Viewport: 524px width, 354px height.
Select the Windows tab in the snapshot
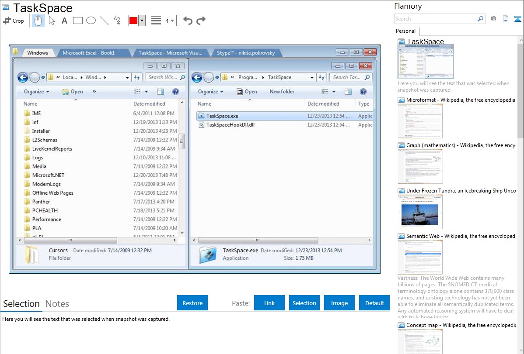pyautogui.click(x=38, y=53)
